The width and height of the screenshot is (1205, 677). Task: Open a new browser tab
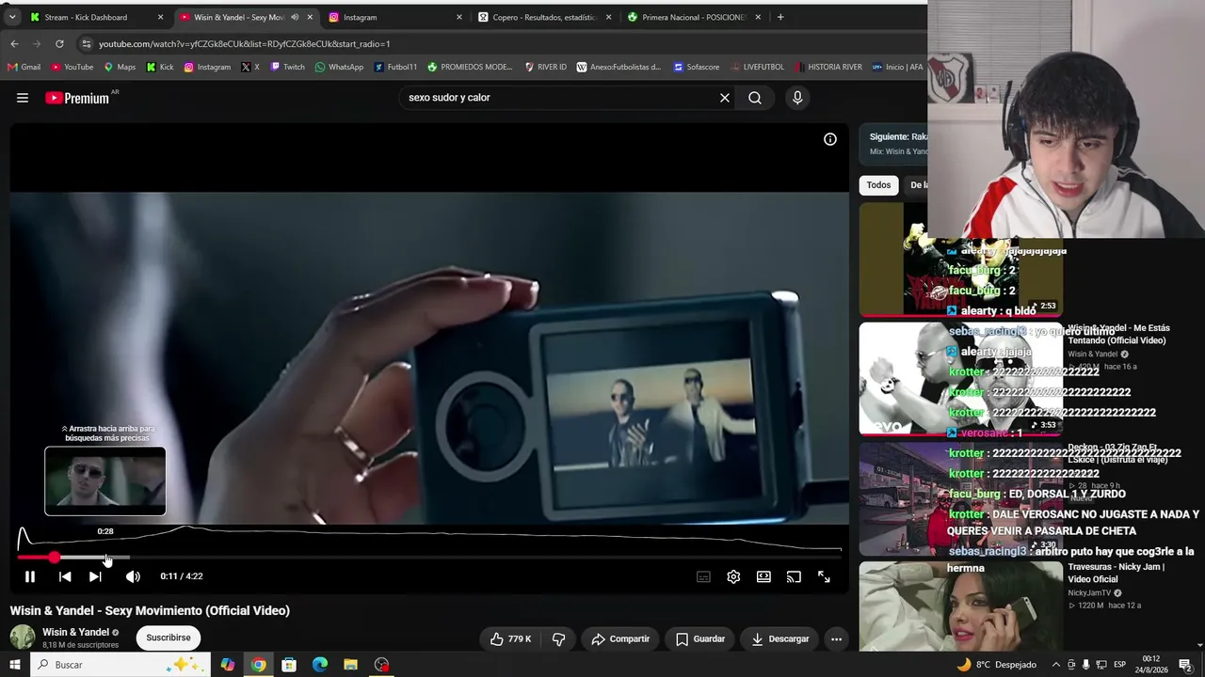(x=780, y=17)
